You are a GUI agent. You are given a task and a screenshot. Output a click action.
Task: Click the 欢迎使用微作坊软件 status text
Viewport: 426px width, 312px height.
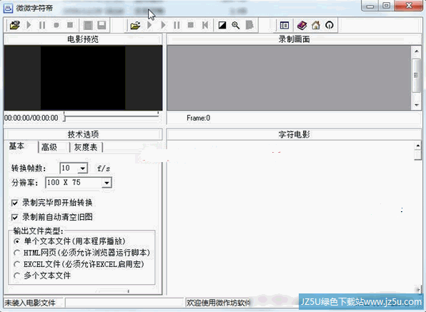(218, 303)
